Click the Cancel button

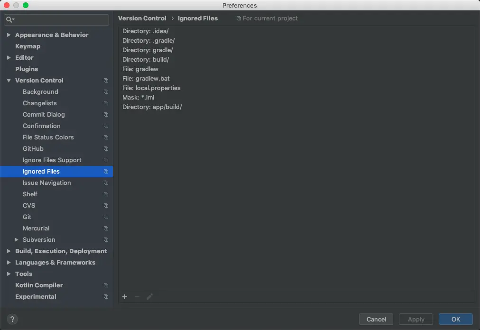[x=376, y=319]
